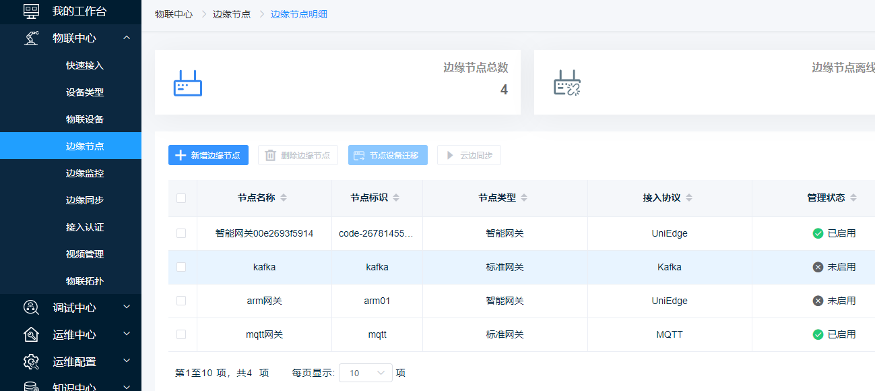Click the 运维中心 house icon

tap(31, 335)
